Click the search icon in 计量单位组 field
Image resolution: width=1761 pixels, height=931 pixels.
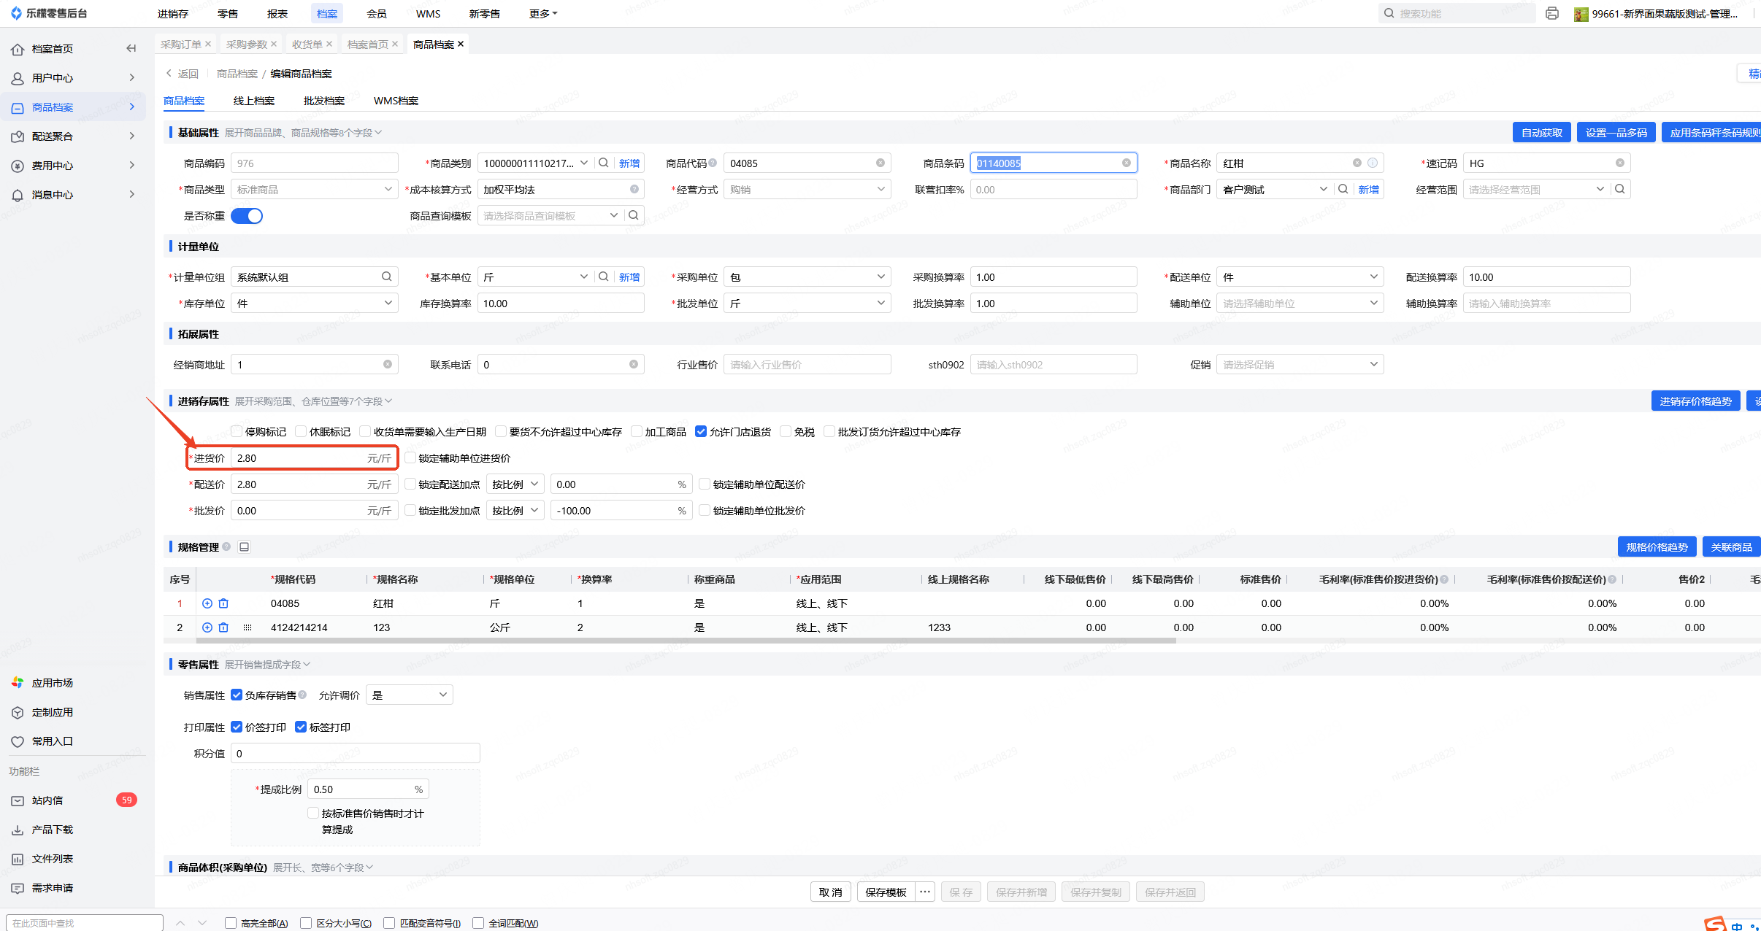point(386,277)
